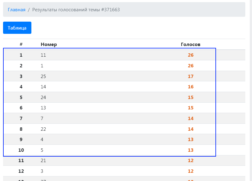Click number 22 in row 8
The image size is (252, 181).
click(43, 129)
